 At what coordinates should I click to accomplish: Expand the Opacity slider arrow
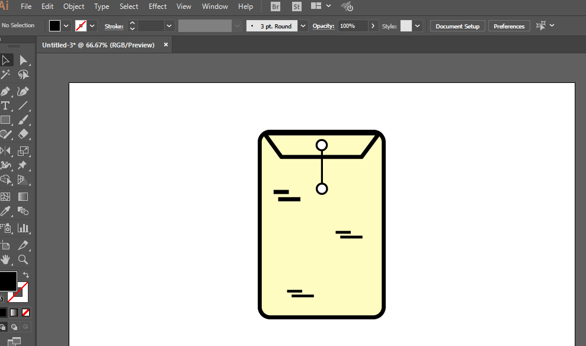[x=373, y=26]
